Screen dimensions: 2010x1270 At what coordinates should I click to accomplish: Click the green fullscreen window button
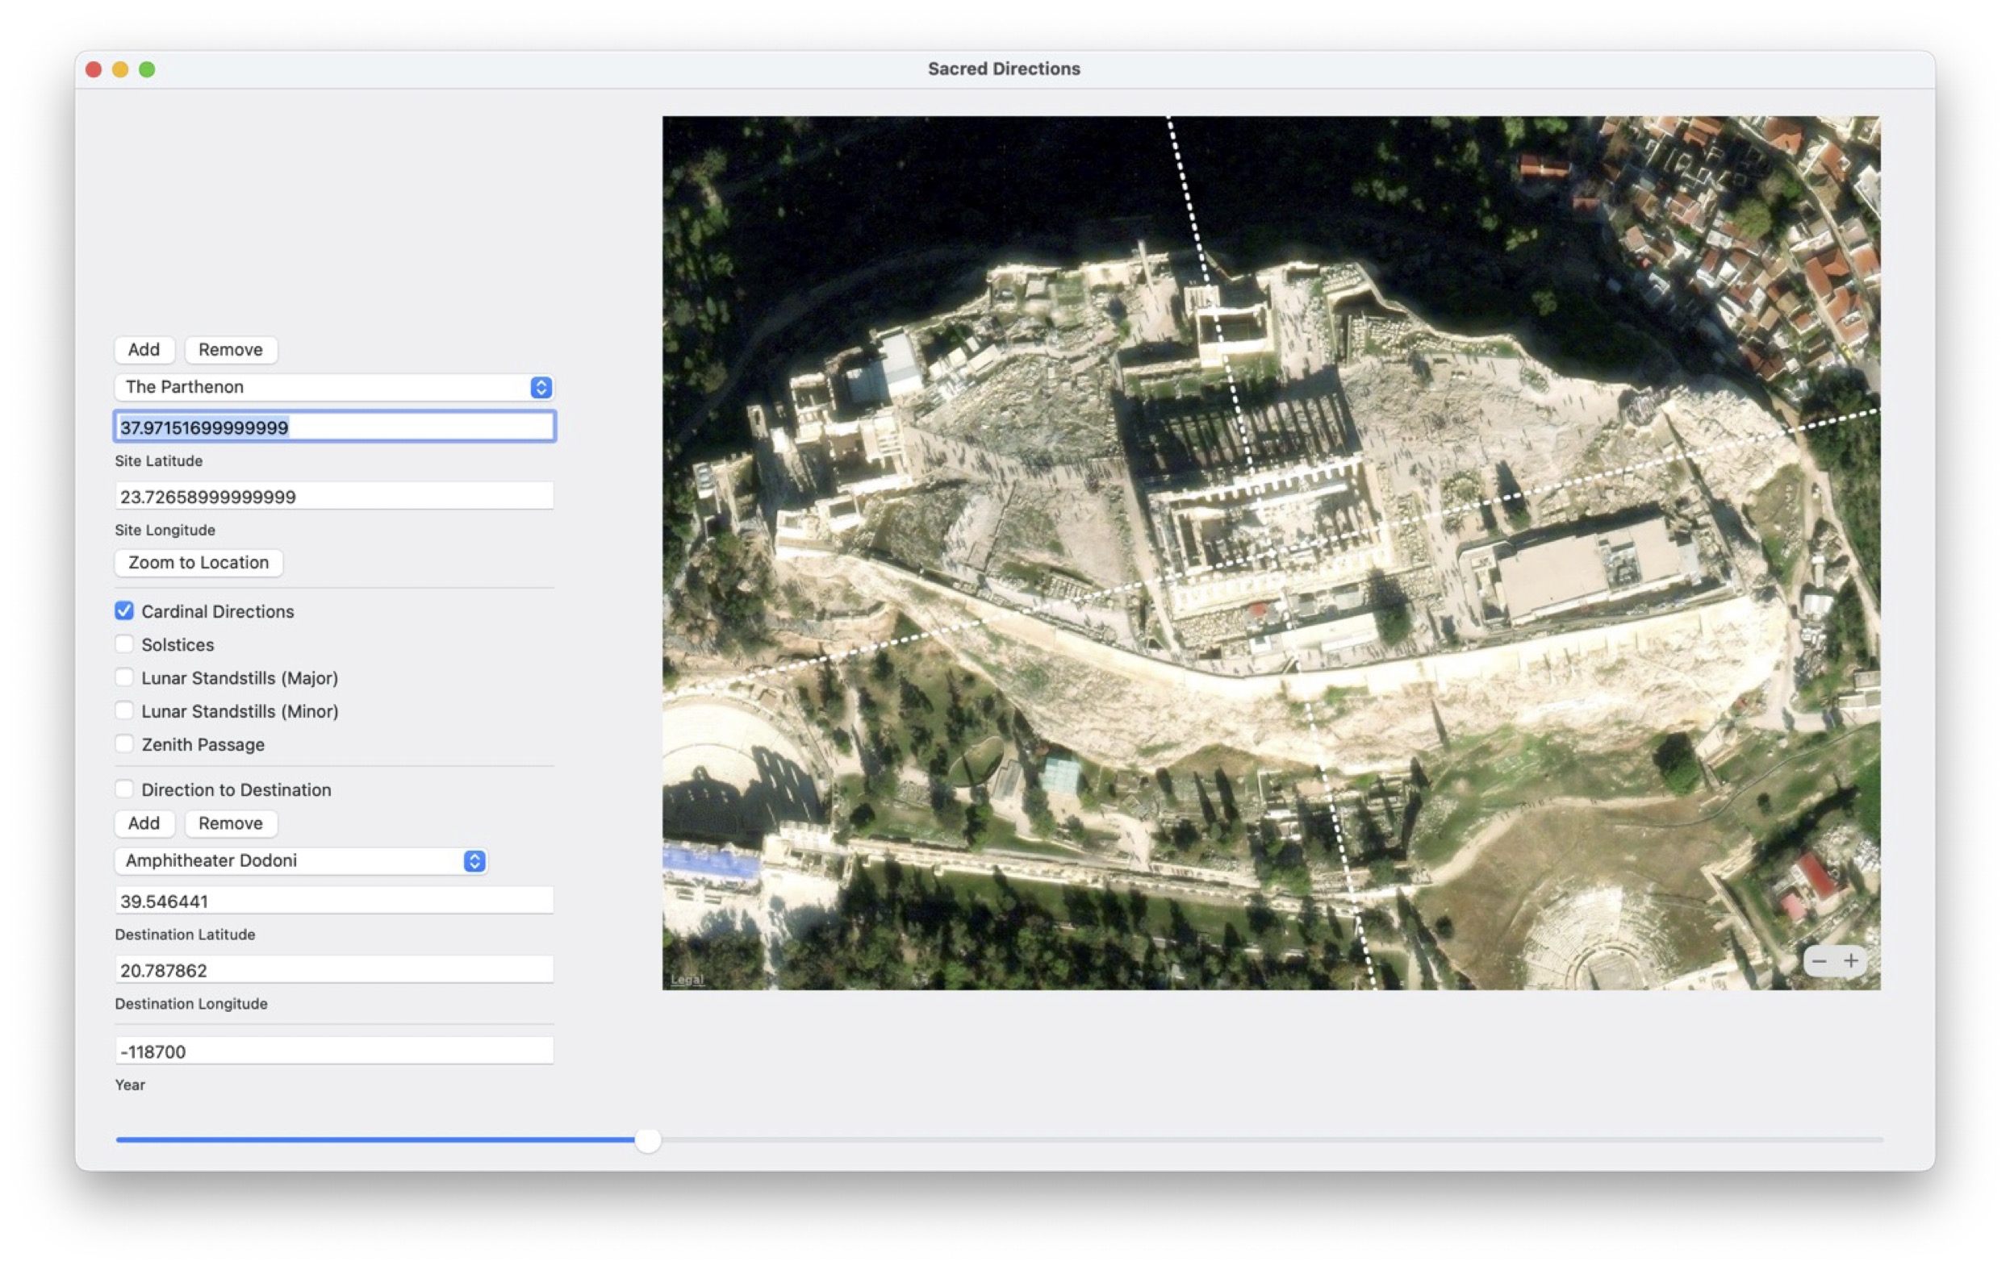coord(147,69)
